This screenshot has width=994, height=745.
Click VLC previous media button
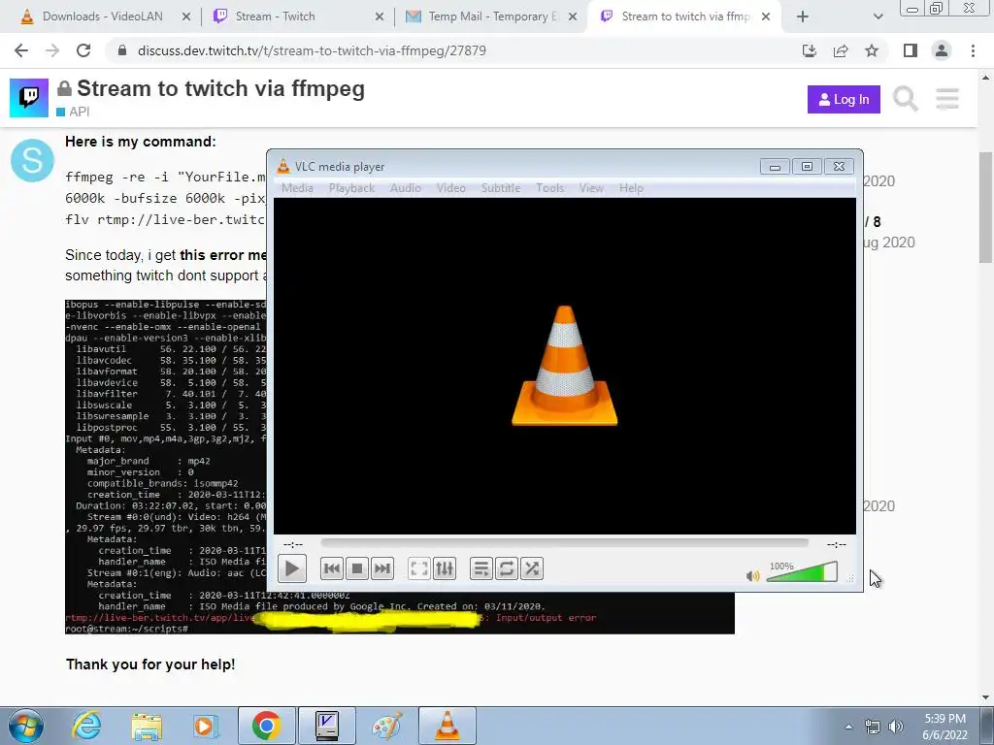pyautogui.click(x=332, y=568)
